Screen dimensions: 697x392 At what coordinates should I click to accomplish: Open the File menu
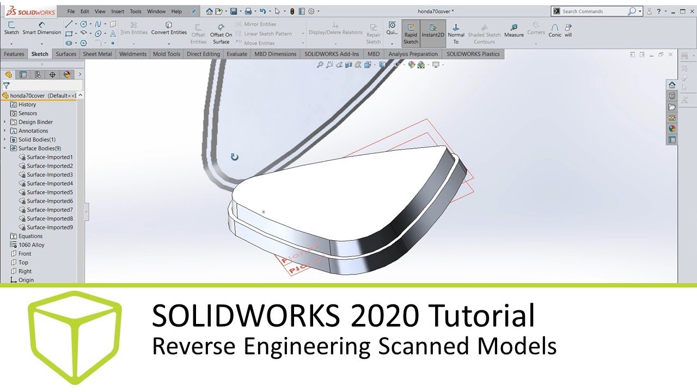click(x=71, y=11)
